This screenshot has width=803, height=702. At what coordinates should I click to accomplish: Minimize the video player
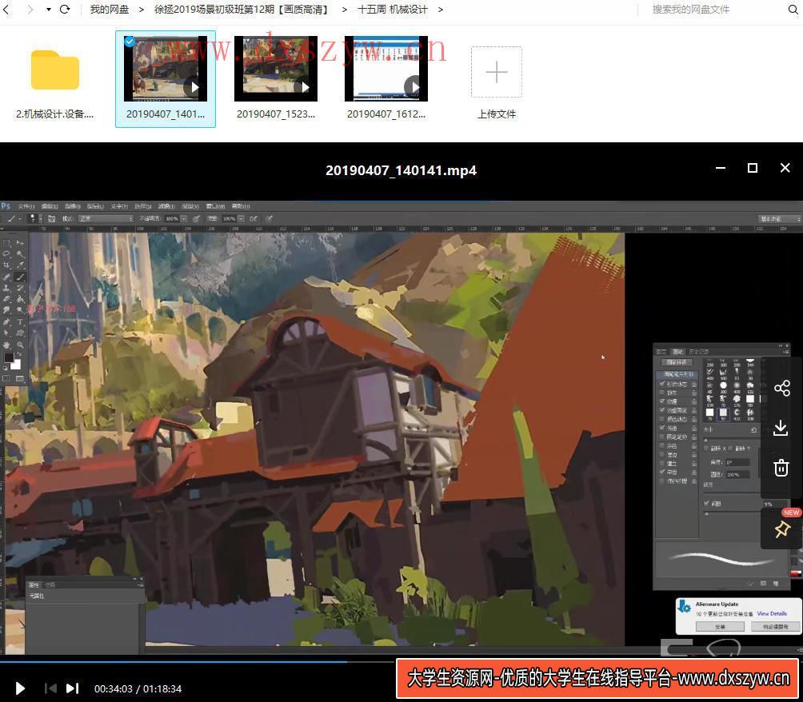[721, 168]
